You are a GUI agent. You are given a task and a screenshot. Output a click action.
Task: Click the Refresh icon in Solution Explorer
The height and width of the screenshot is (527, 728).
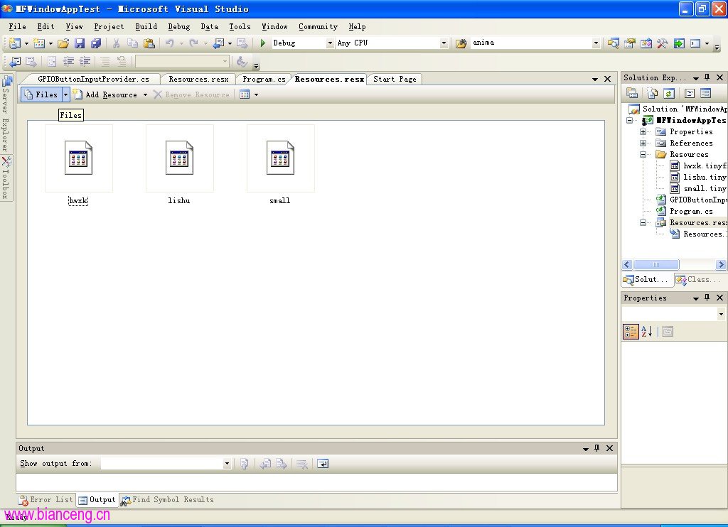click(x=668, y=93)
